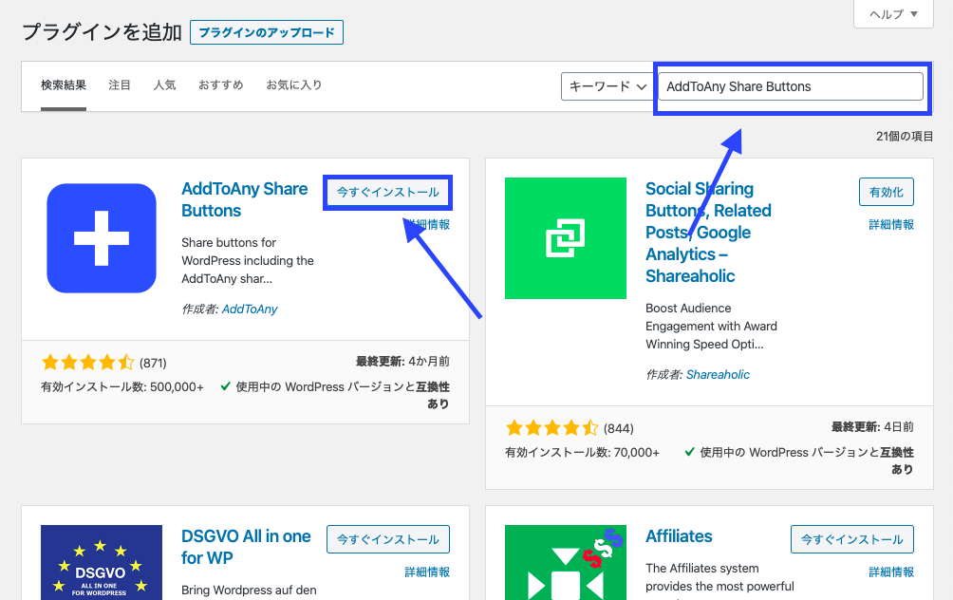Open 詳細情報 for the Shareaholic plugin
The image size is (953, 600).
(891, 224)
